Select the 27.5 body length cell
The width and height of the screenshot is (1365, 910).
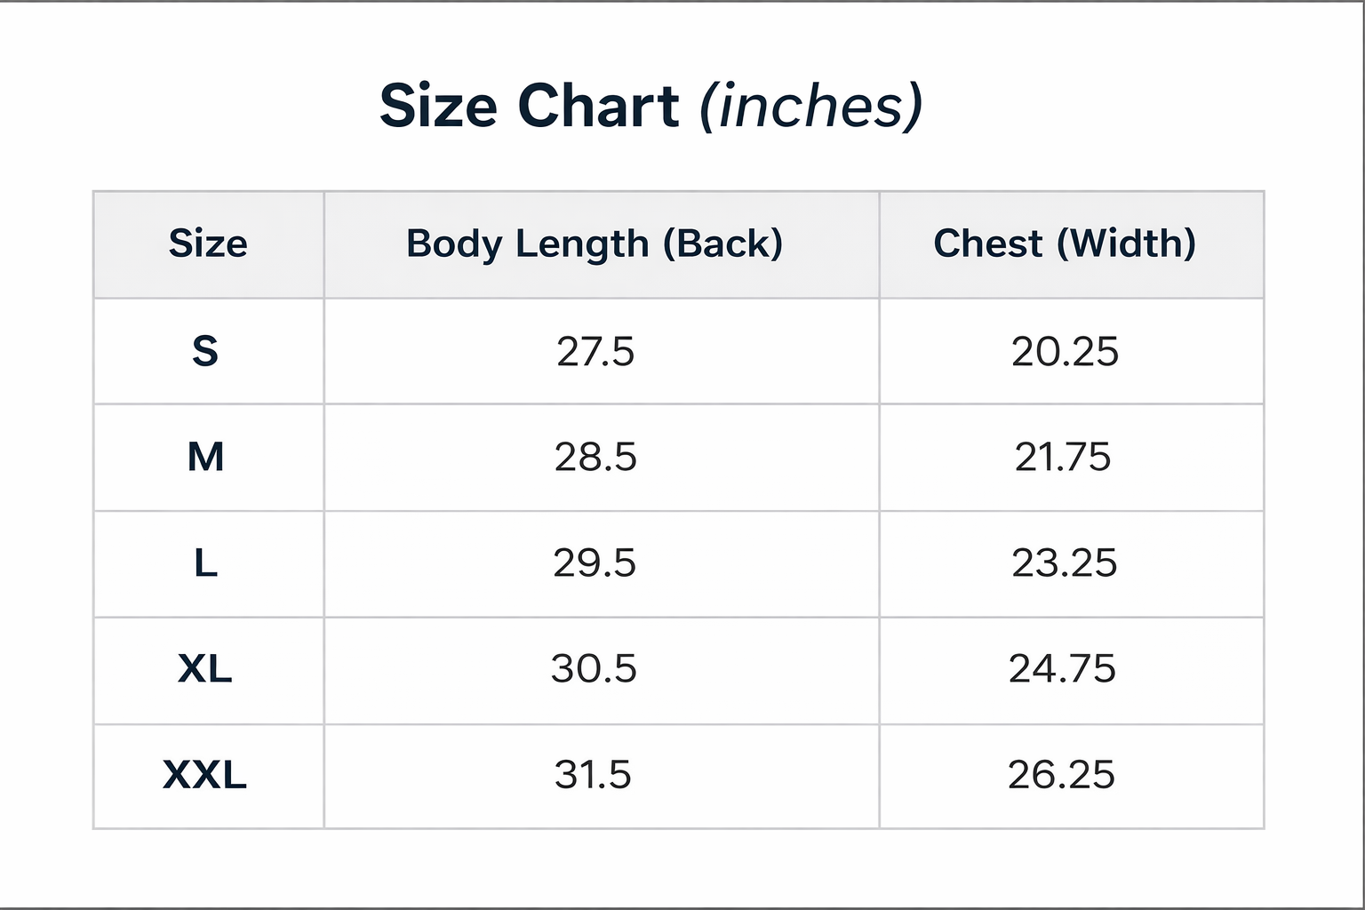coord(595,352)
